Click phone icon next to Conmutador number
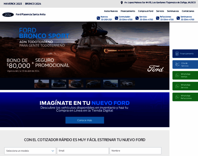Screen dimensions: 198x156 (x=116, y=18)
